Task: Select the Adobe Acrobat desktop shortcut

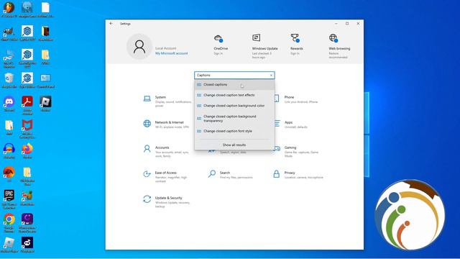Action: point(27,105)
